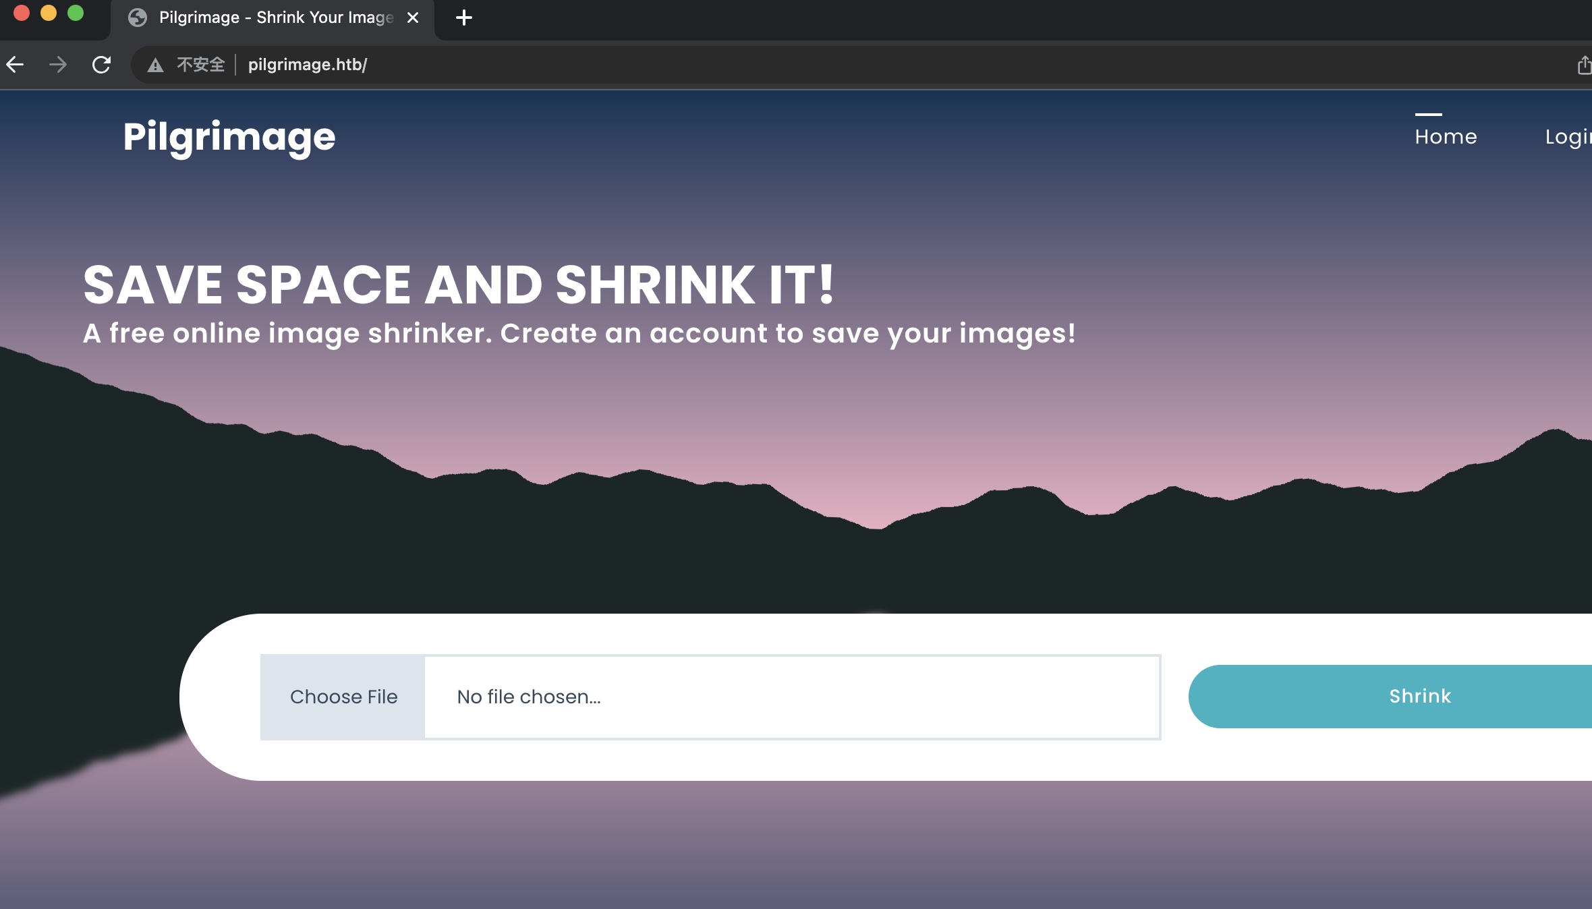Close the Pilgrimage tab with X
1592x909 pixels.
pos(413,18)
